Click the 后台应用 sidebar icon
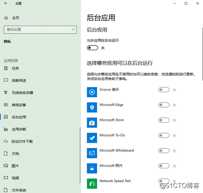Screen dimensions: 203x193 point(6,117)
